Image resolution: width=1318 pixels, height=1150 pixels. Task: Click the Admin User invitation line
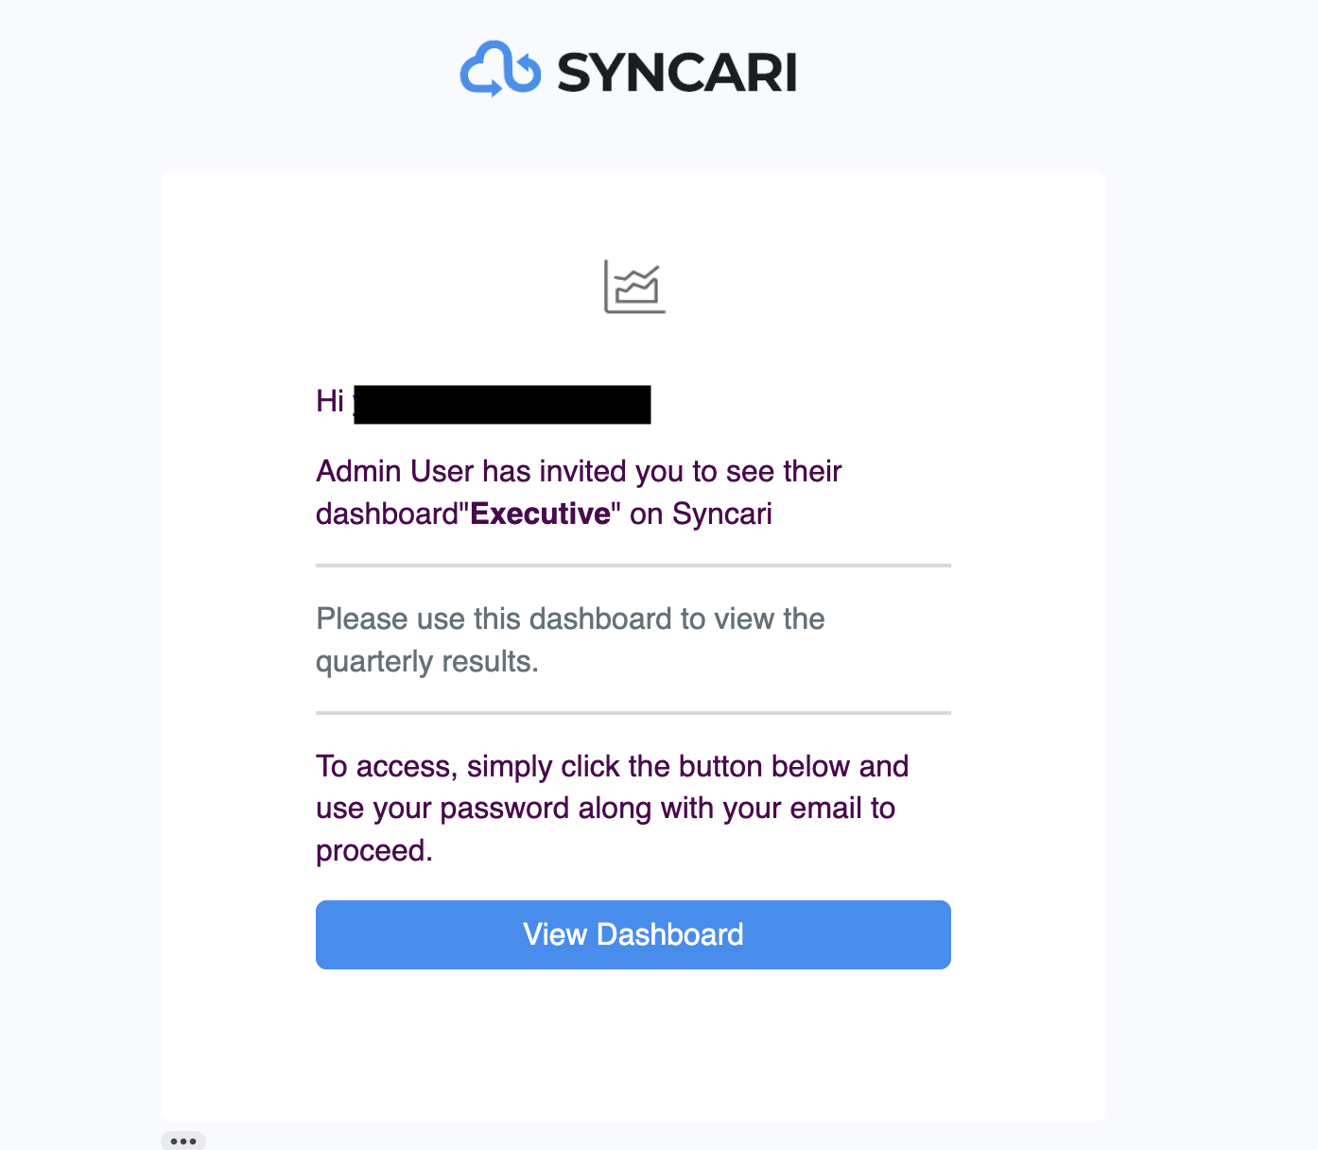coord(579,471)
